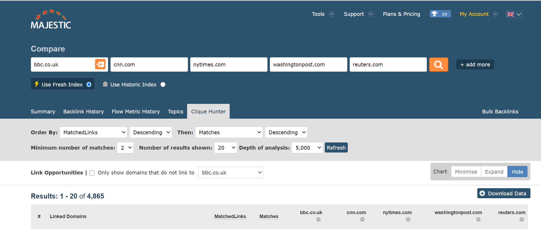Click the Tools dropdown arrow icon

[x=331, y=14]
